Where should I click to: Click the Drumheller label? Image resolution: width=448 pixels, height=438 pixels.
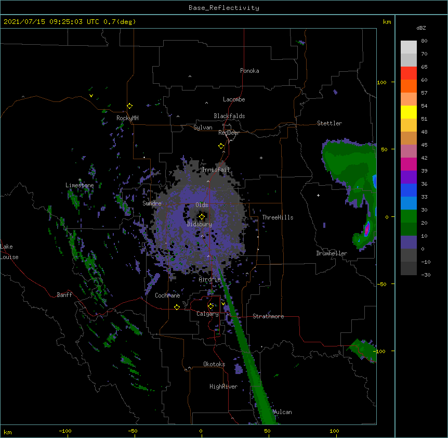tap(332, 253)
